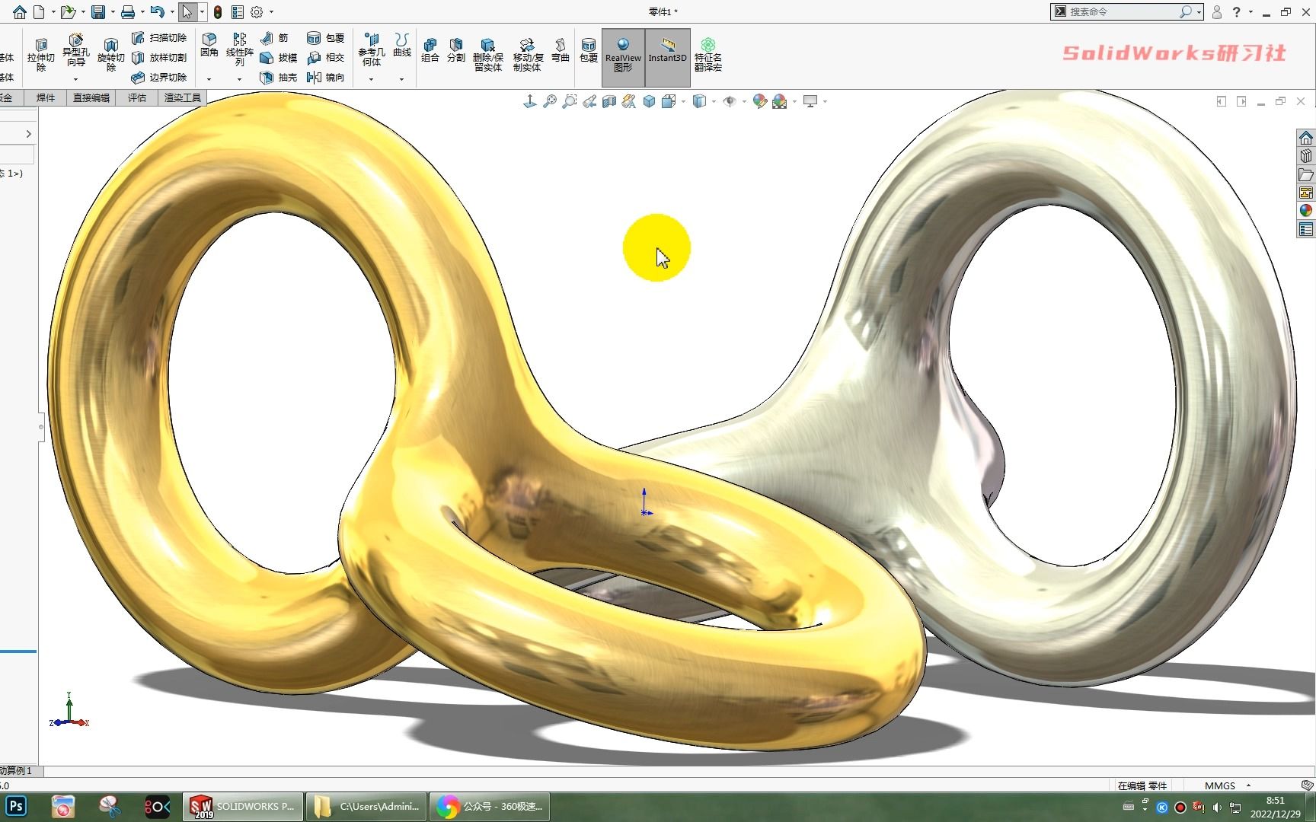Open the View Settings monitor dropdown

coord(825,101)
